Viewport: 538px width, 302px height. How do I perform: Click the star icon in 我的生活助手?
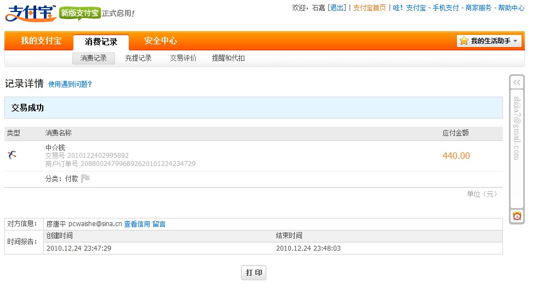click(464, 41)
